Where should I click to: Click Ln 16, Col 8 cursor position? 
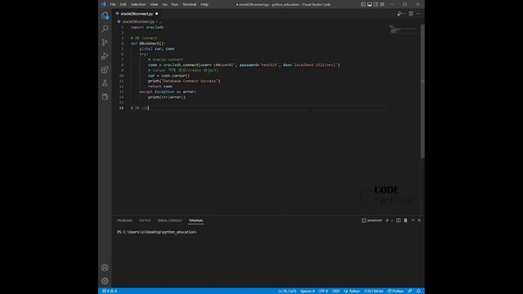(x=287, y=291)
